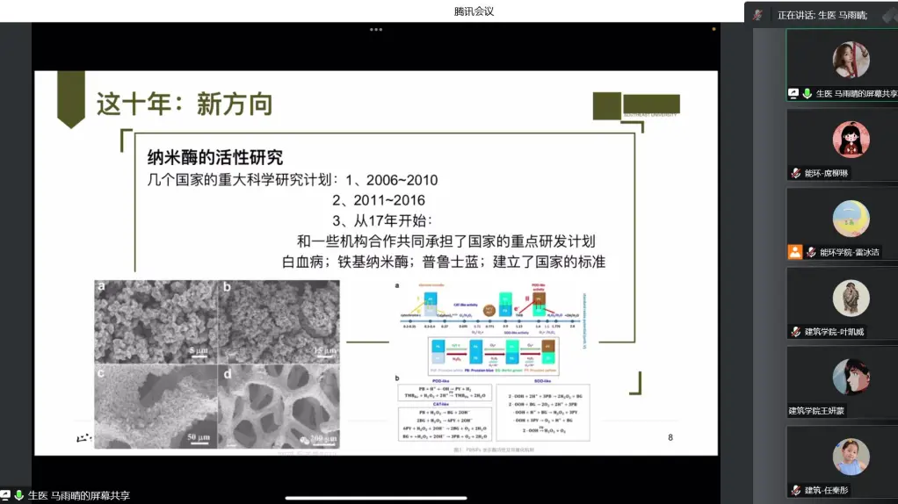The image size is (898, 504).
Task: Select the 任秦彤 avatar tile
Action: pos(851,457)
